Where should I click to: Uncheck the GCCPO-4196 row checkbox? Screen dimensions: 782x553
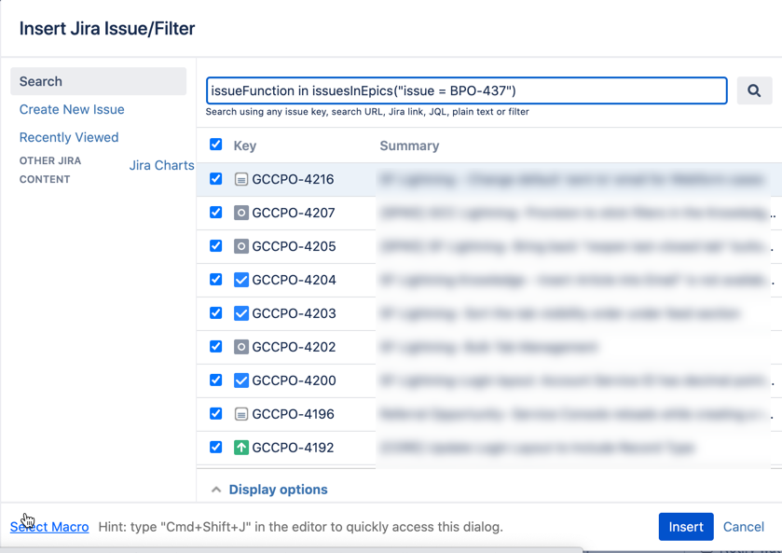[x=215, y=413]
